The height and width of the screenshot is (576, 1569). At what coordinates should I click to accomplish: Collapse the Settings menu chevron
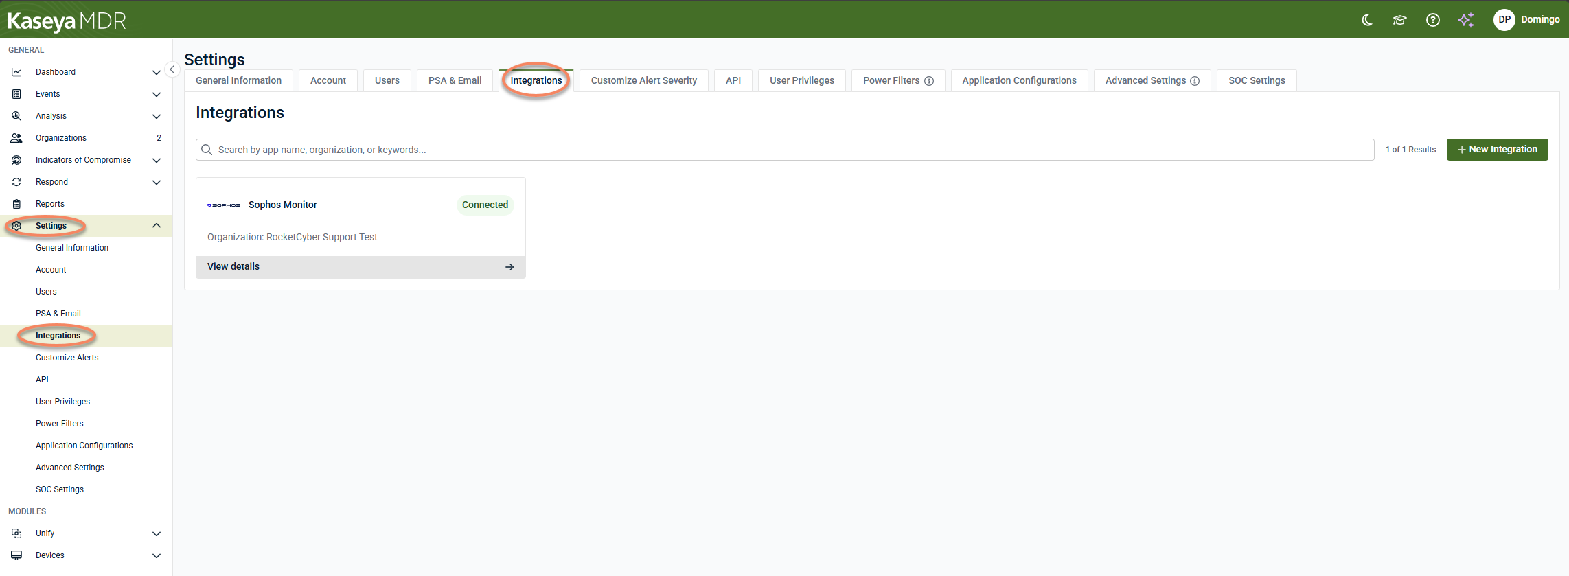[157, 226]
